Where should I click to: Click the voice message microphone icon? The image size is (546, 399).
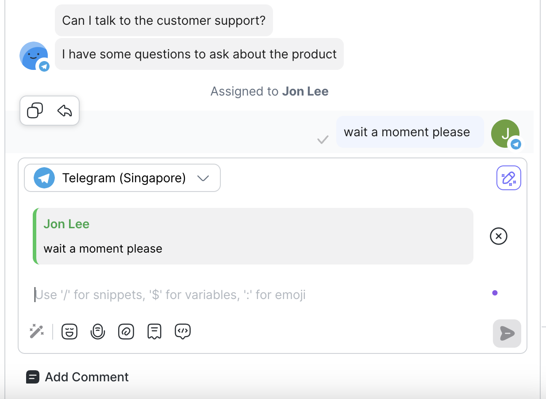tap(98, 331)
